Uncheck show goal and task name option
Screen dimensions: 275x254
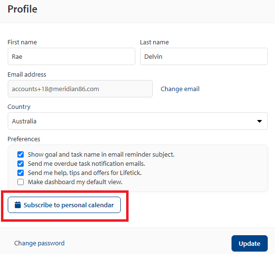(x=20, y=154)
